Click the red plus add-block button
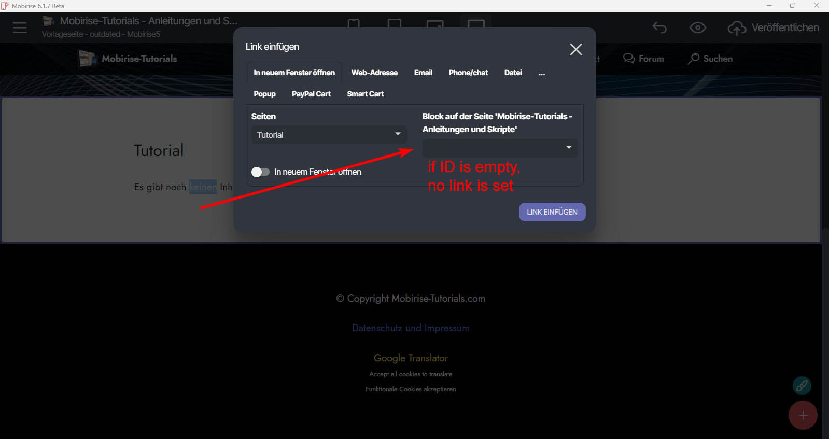829x439 pixels. tap(803, 415)
